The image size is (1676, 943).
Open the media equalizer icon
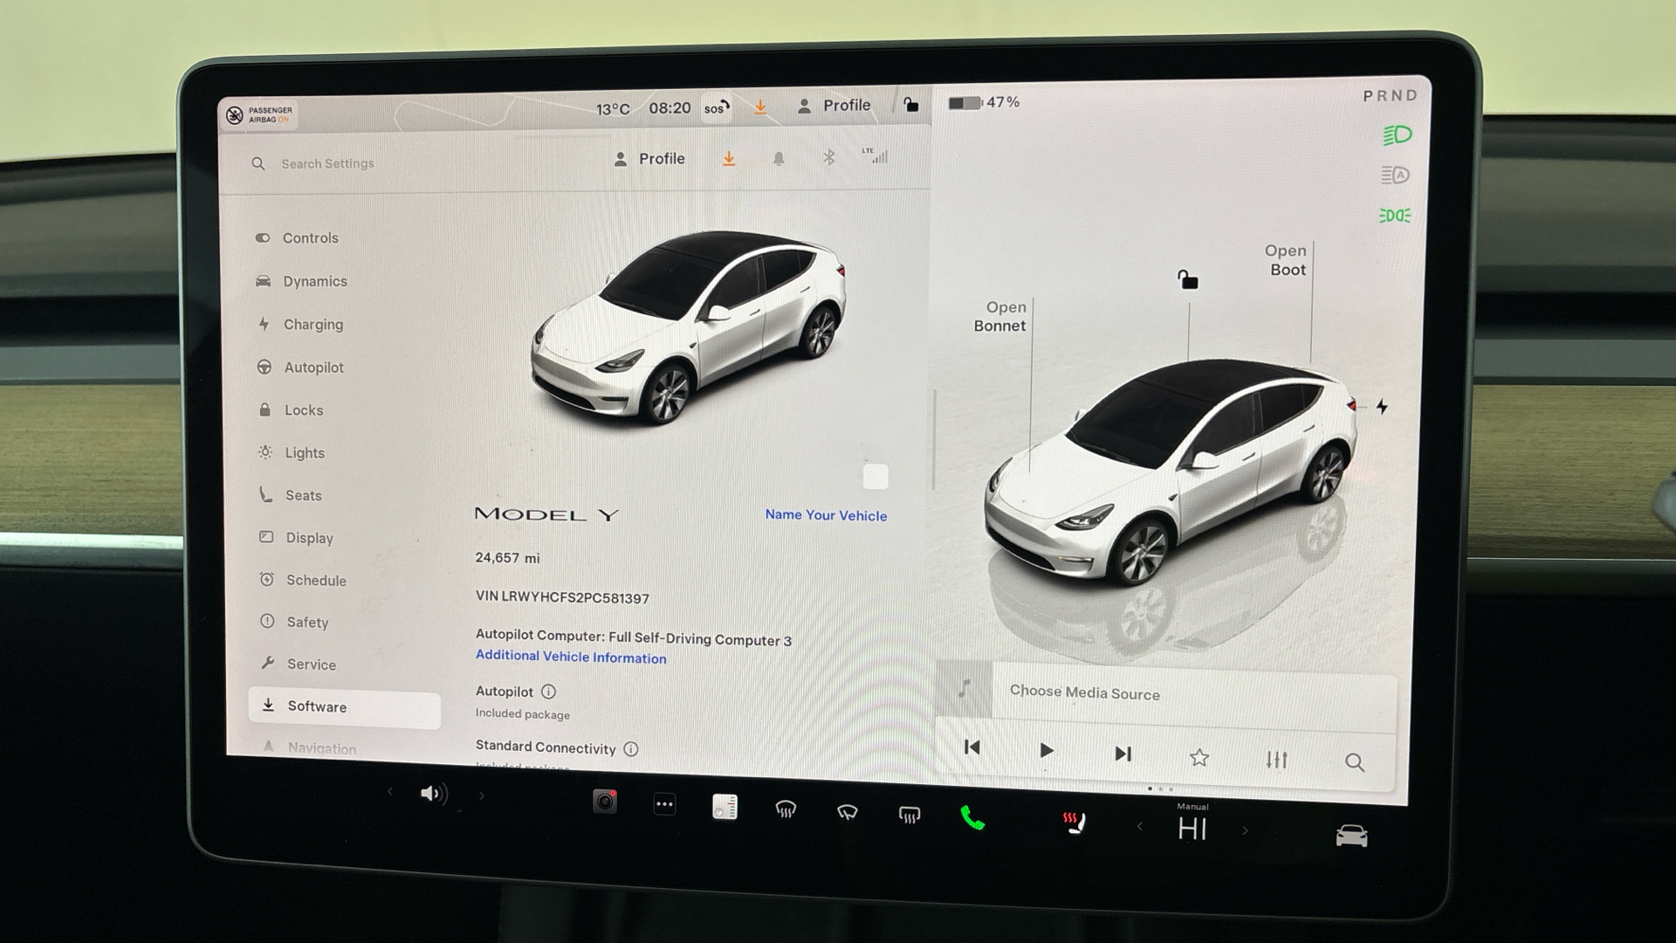(x=1276, y=760)
